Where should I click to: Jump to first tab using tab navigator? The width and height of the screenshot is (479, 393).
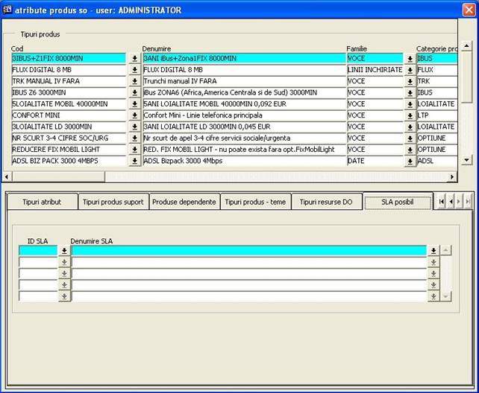442,202
